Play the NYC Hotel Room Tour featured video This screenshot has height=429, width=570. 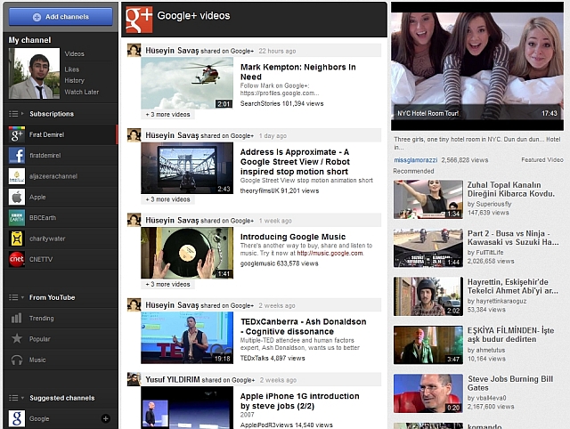[x=477, y=66]
